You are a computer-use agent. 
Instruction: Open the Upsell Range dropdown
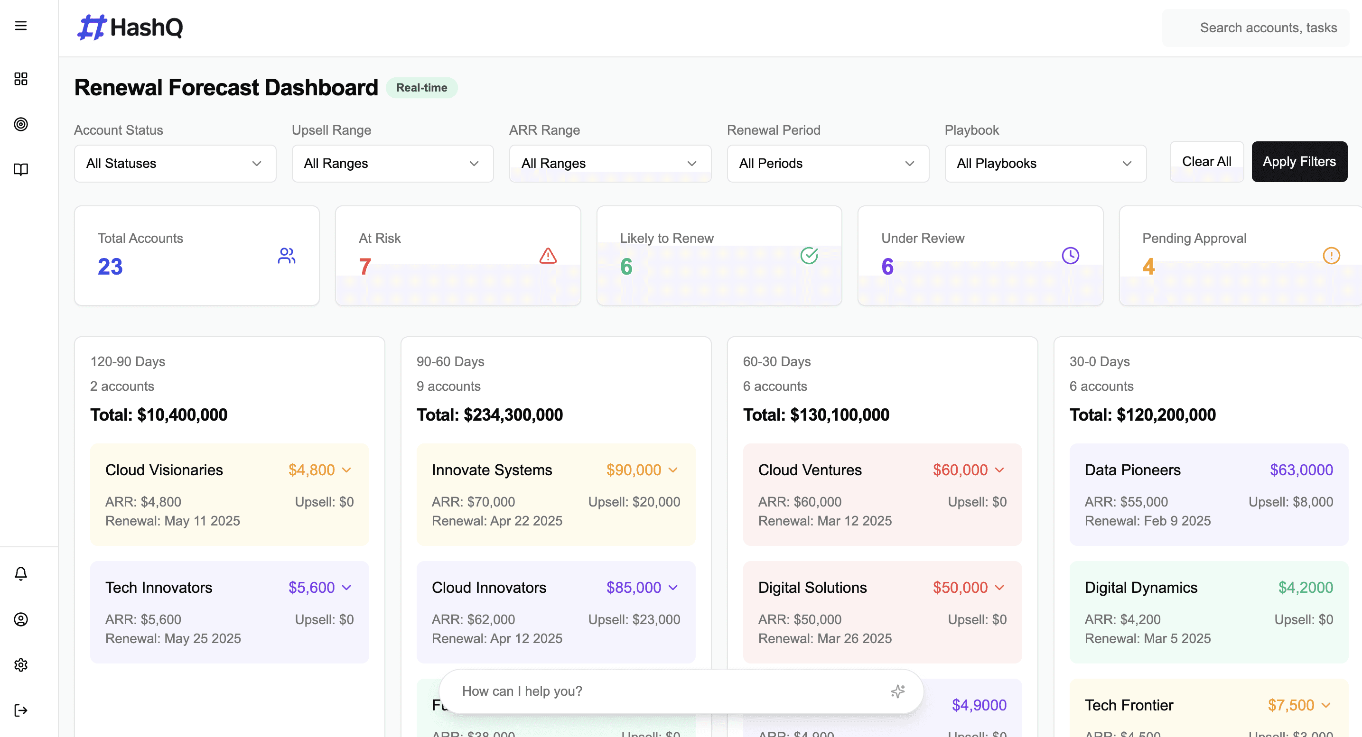point(392,163)
